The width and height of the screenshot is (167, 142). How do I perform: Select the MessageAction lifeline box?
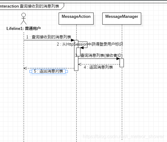[x=76, y=19]
